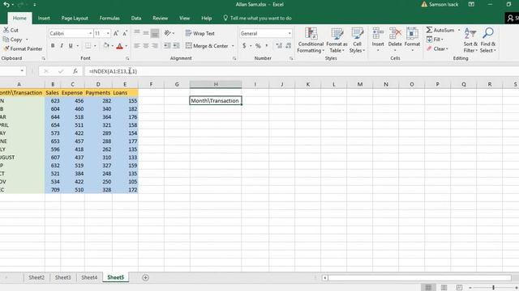This screenshot has width=519, height=291.
Task: Click the Orientation text angle icon
Action: click(x=168, y=33)
